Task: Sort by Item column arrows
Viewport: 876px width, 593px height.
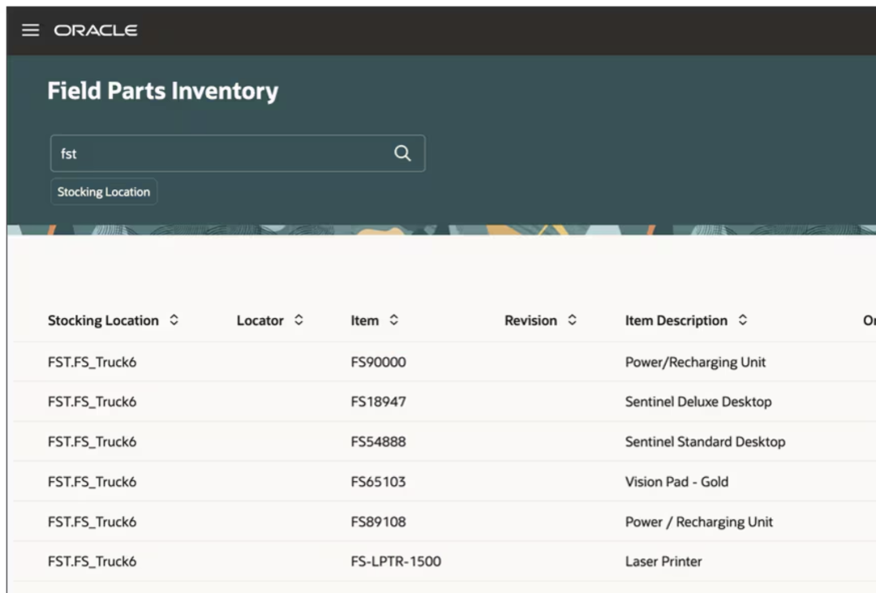Action: click(x=394, y=320)
